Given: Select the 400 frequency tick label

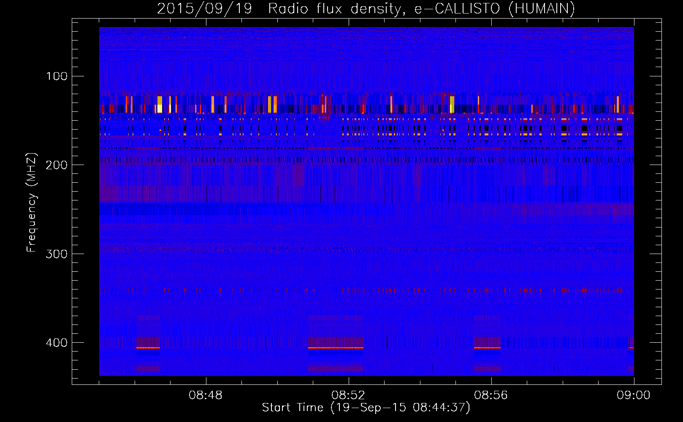Looking at the screenshot, I should tap(57, 343).
